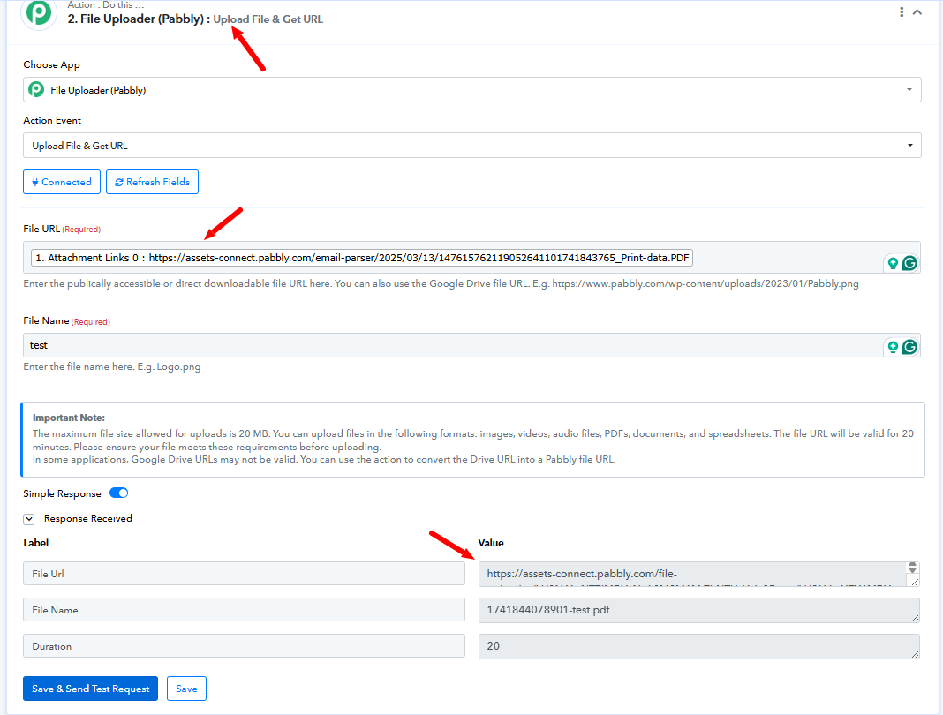This screenshot has height=715, width=943.
Task: Click Save & Send Test Request button
Action: pos(91,689)
